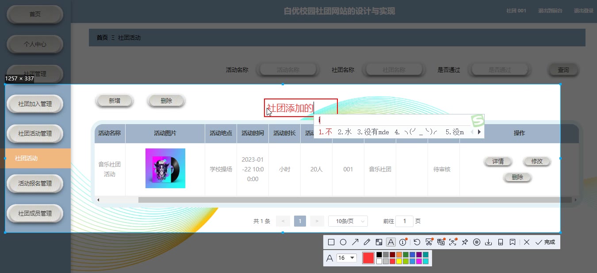597x273 pixels.
Task: Toggle the text annotation tool
Action: pyautogui.click(x=390, y=242)
